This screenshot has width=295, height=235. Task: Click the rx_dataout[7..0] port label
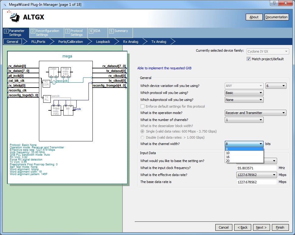(114, 66)
